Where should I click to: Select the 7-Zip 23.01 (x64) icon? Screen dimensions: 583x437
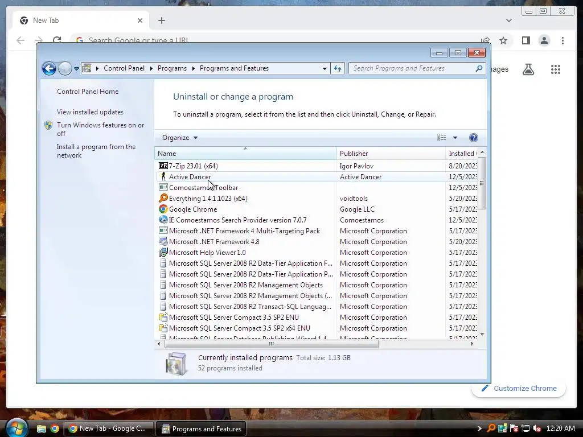[163, 166]
